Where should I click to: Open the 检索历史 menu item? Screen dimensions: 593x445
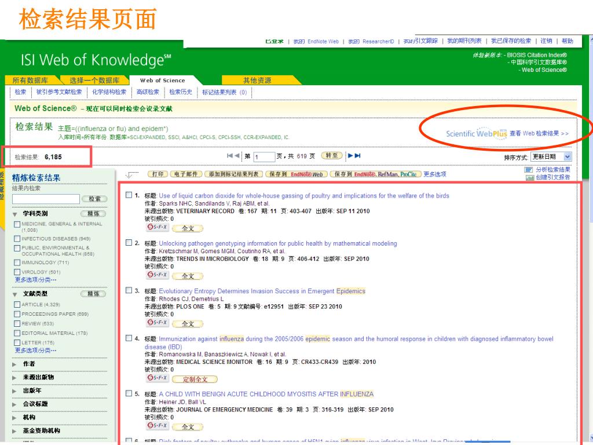coord(181,92)
